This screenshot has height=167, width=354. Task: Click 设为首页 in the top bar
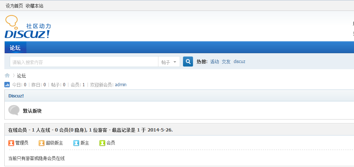[14, 6]
